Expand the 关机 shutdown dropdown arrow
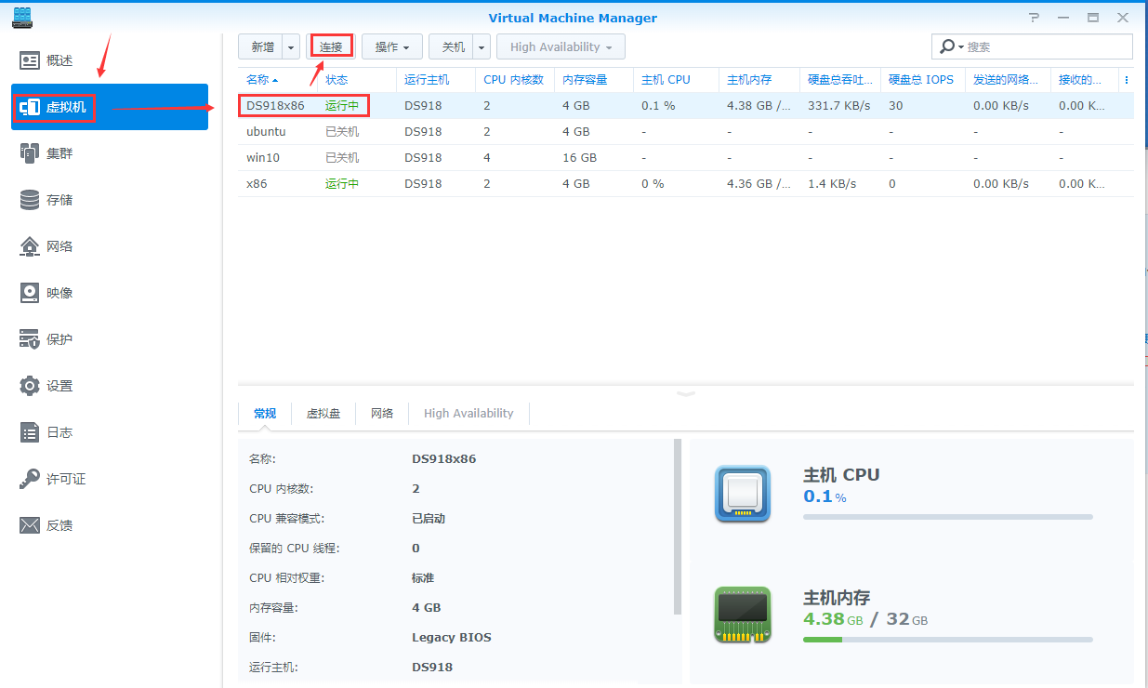This screenshot has height=688, width=1148. click(482, 47)
